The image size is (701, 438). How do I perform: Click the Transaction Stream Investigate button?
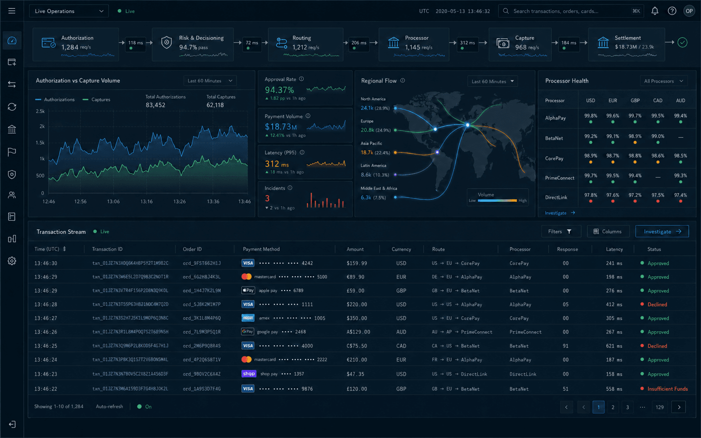click(x=662, y=231)
